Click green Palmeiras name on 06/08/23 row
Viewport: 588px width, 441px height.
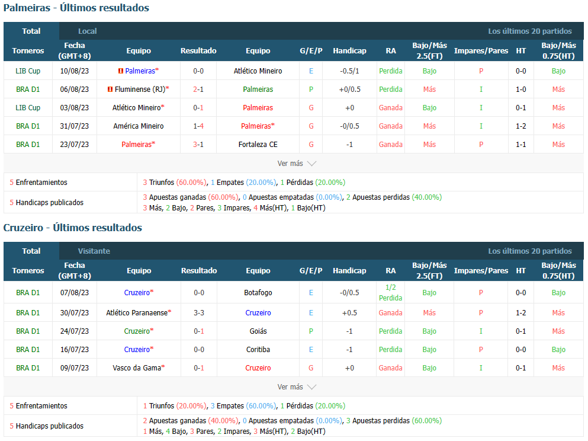pos(258,90)
